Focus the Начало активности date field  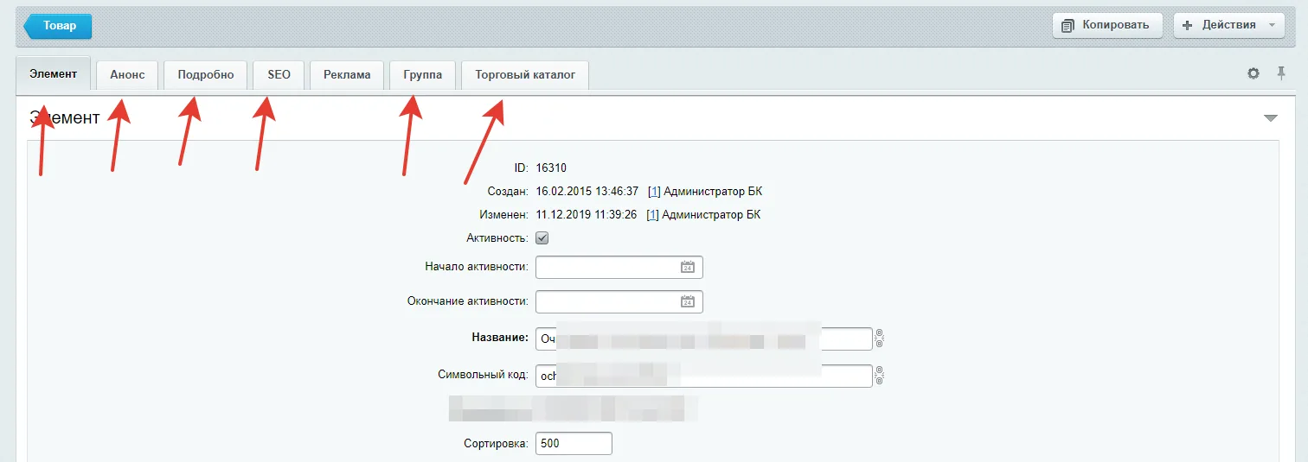coord(619,268)
